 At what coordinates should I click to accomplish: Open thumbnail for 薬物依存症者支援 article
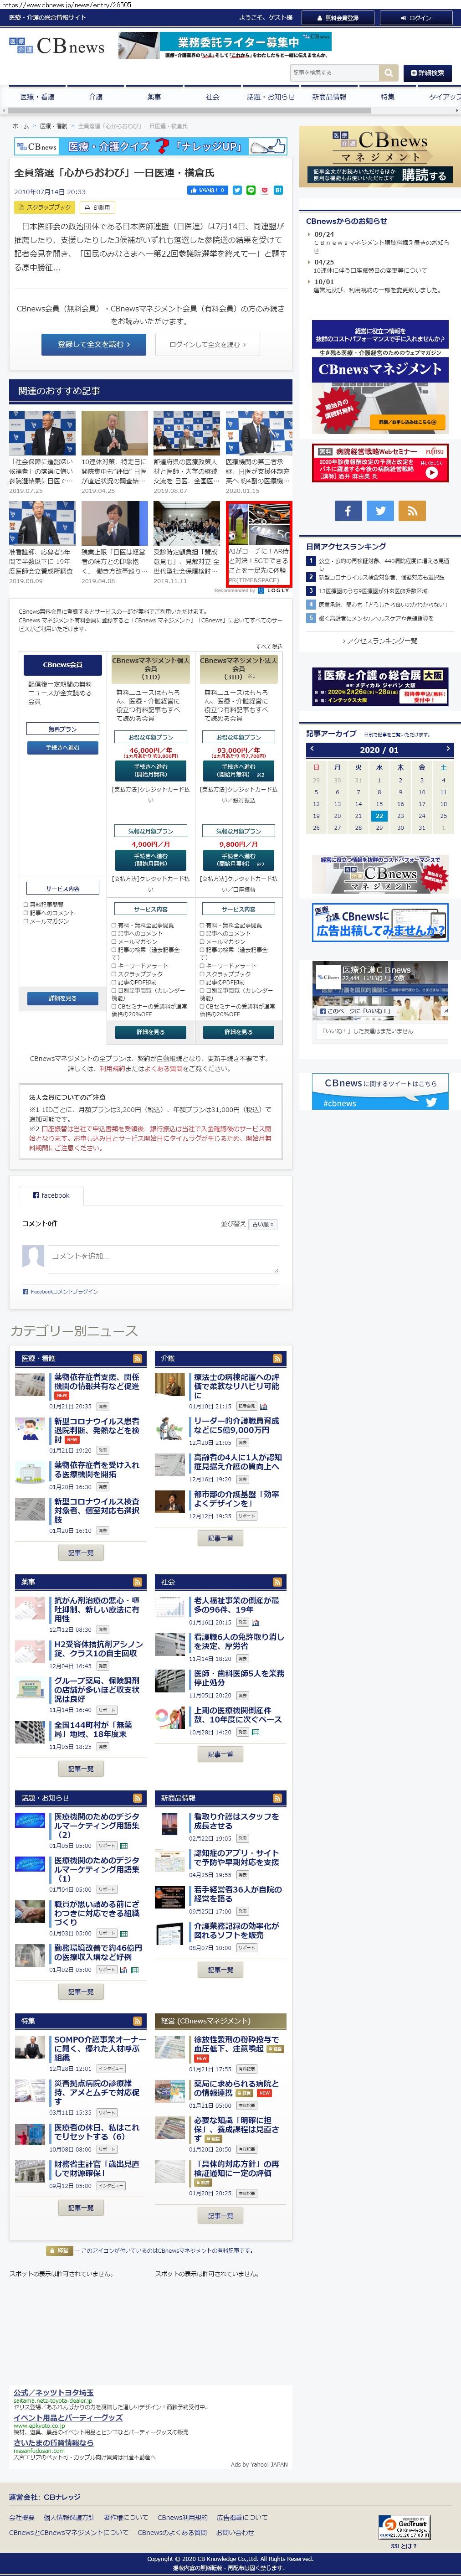30,1384
